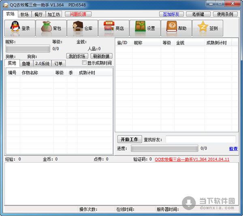Click the 刷新数据 button
Screen dimensions: 243x216
[x=101, y=56]
